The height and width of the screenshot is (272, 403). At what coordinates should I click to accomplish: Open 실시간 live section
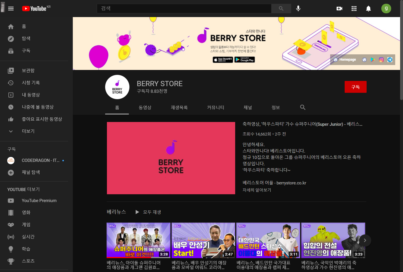[34, 237]
